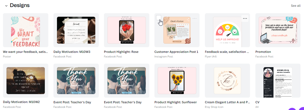Collapse the Designs section chevron
Viewport: 304px width, 110px height.
click(x=6, y=6)
